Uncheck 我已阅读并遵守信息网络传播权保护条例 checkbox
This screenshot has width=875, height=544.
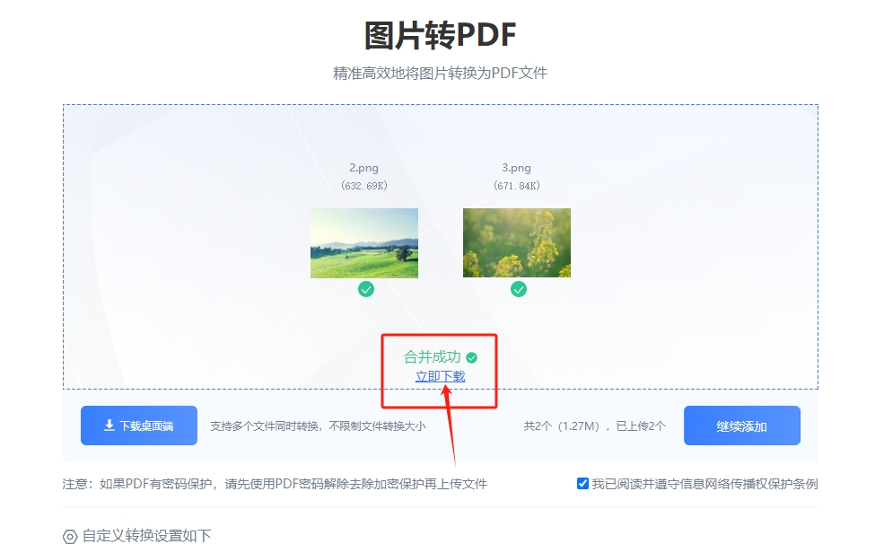(582, 483)
